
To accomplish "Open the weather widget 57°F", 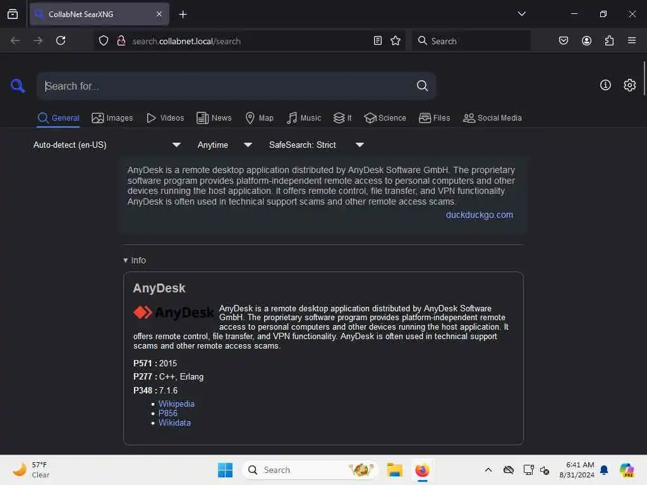I will [30, 470].
